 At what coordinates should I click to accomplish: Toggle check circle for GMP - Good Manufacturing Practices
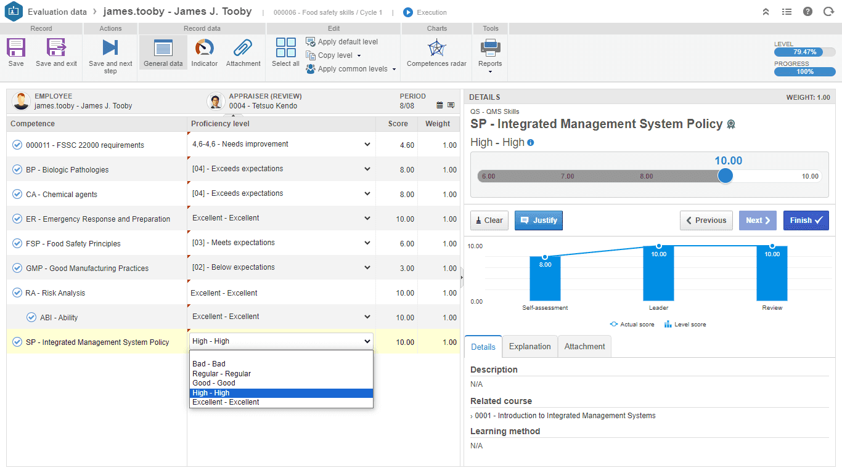tap(17, 268)
